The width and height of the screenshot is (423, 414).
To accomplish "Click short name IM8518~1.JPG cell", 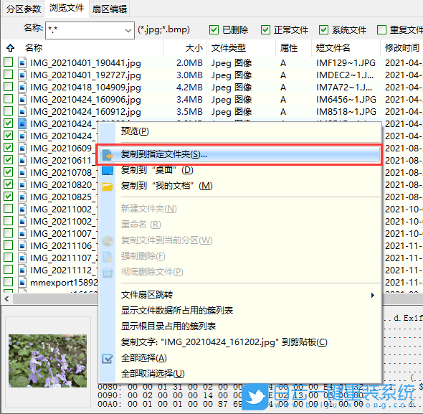I will 346,112.
